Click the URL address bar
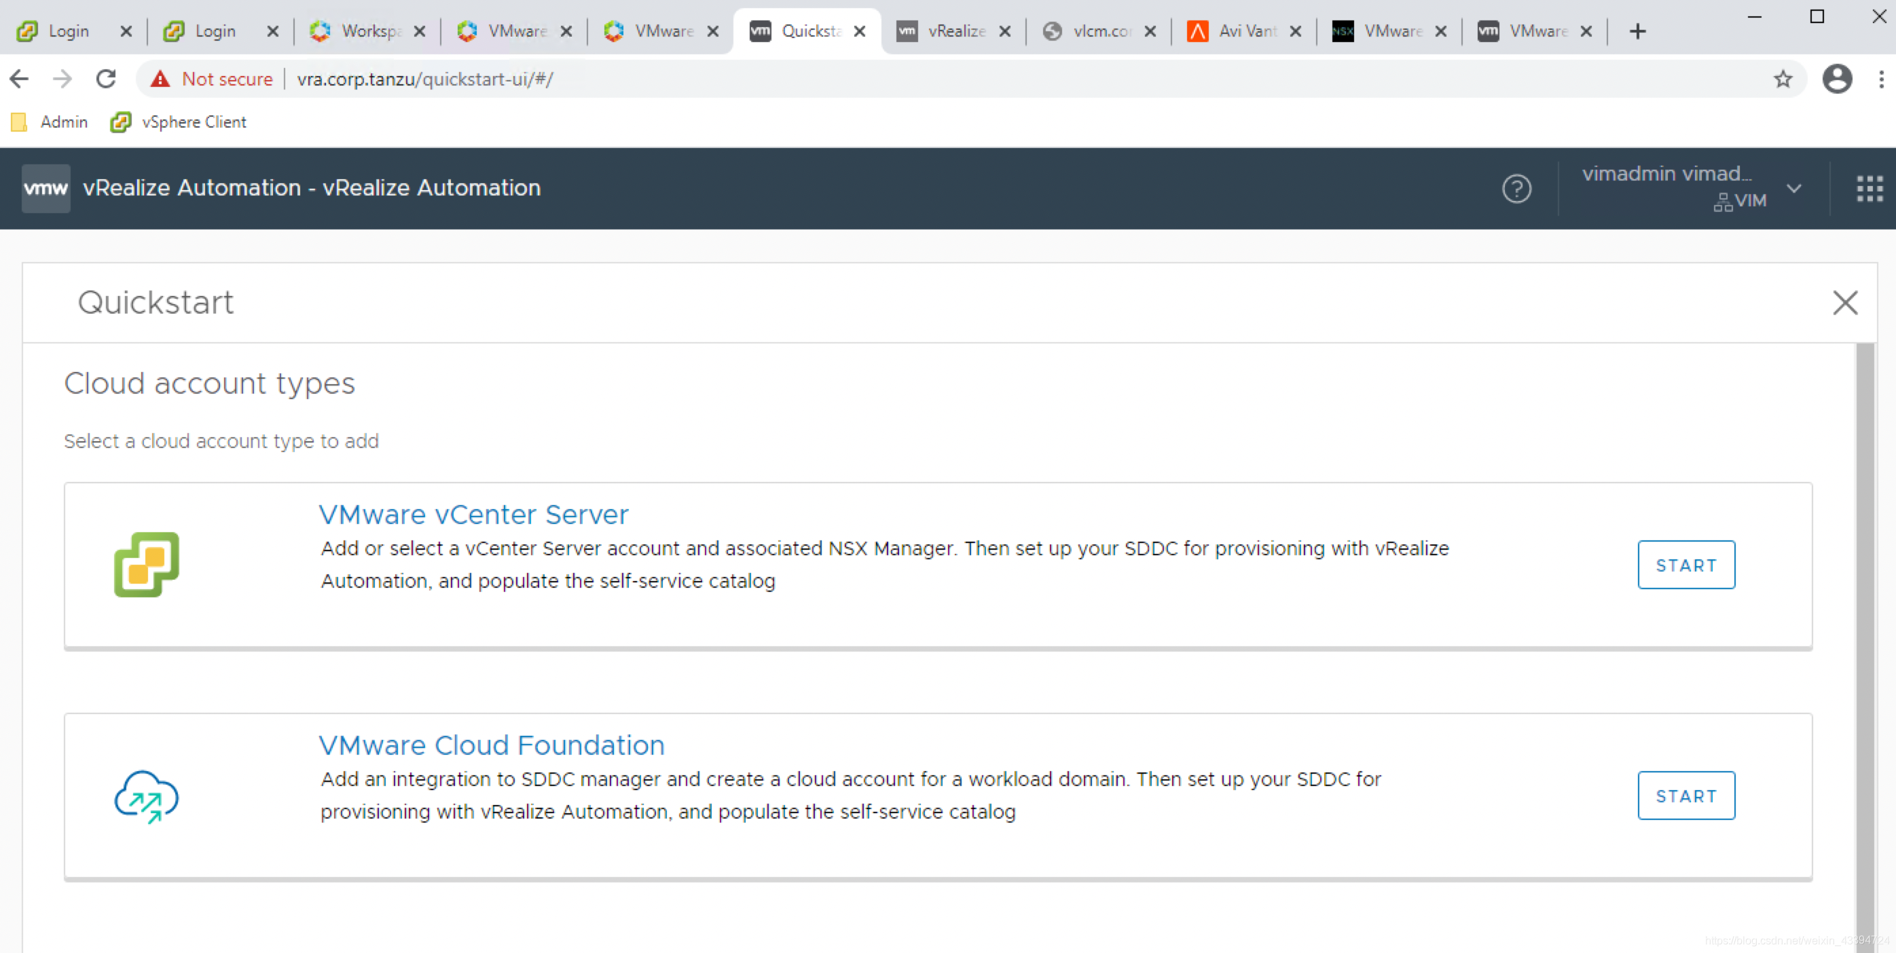The width and height of the screenshot is (1896, 953). click(x=883, y=79)
